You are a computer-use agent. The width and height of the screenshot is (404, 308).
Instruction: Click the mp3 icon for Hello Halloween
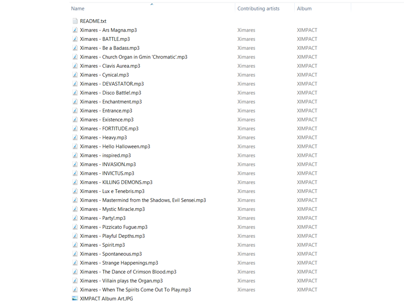(75, 146)
